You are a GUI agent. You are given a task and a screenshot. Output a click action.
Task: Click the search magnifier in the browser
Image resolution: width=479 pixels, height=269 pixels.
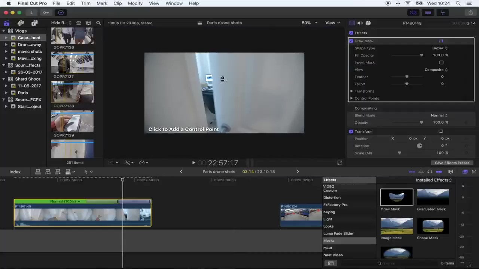point(98,23)
